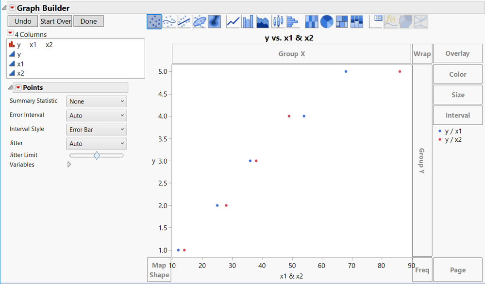Viewport: 485px width, 284px height.
Task: Click the graph title y vs. x1 & x2
Action: [289, 38]
